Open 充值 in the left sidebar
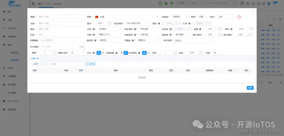This screenshot has width=284, height=136. [x=15, y=20]
